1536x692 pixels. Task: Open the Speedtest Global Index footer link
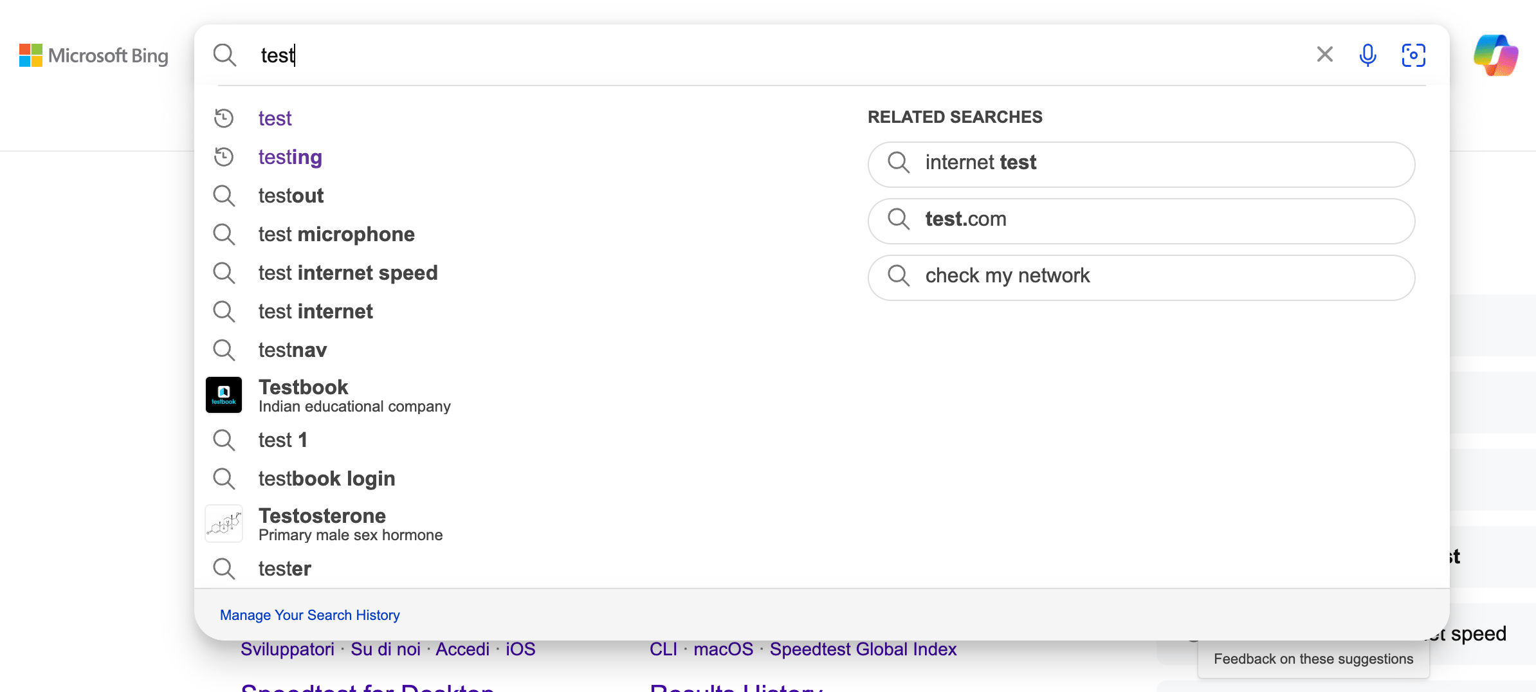[863, 649]
